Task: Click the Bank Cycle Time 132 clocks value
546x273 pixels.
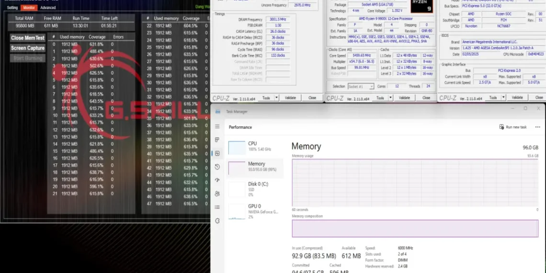Action: click(x=278, y=56)
